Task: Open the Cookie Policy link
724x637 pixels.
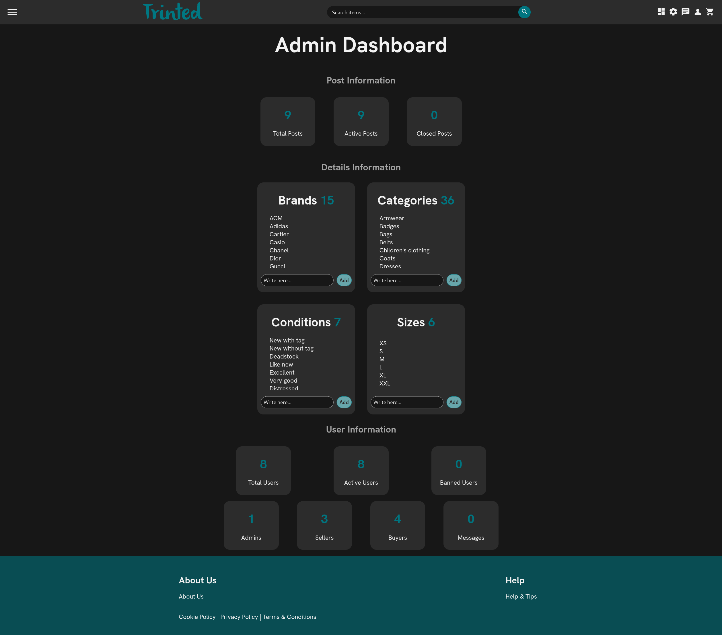Action: pos(197,617)
